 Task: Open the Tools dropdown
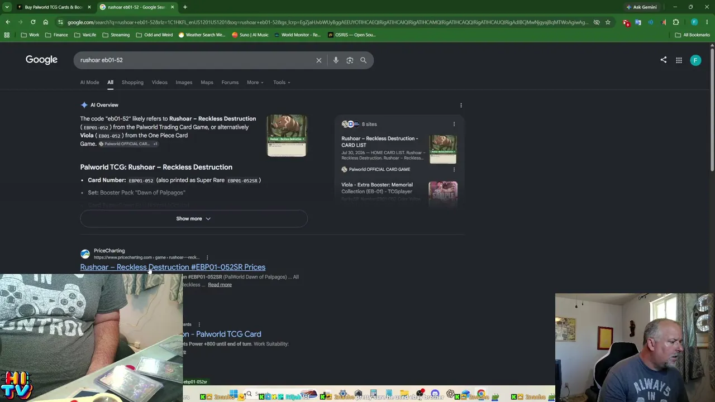click(x=282, y=83)
